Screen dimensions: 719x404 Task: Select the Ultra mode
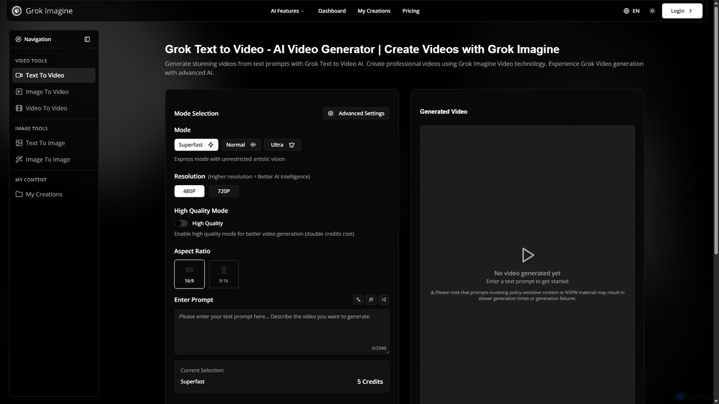coord(283,145)
